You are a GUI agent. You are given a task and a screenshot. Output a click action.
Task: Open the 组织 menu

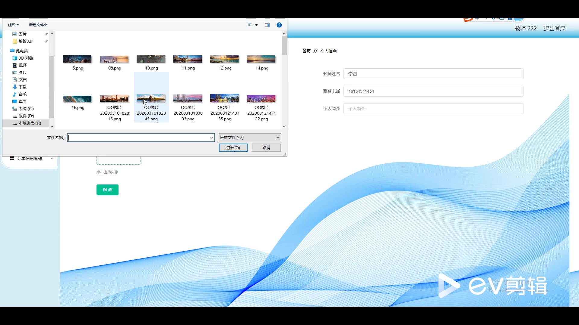tap(14, 25)
